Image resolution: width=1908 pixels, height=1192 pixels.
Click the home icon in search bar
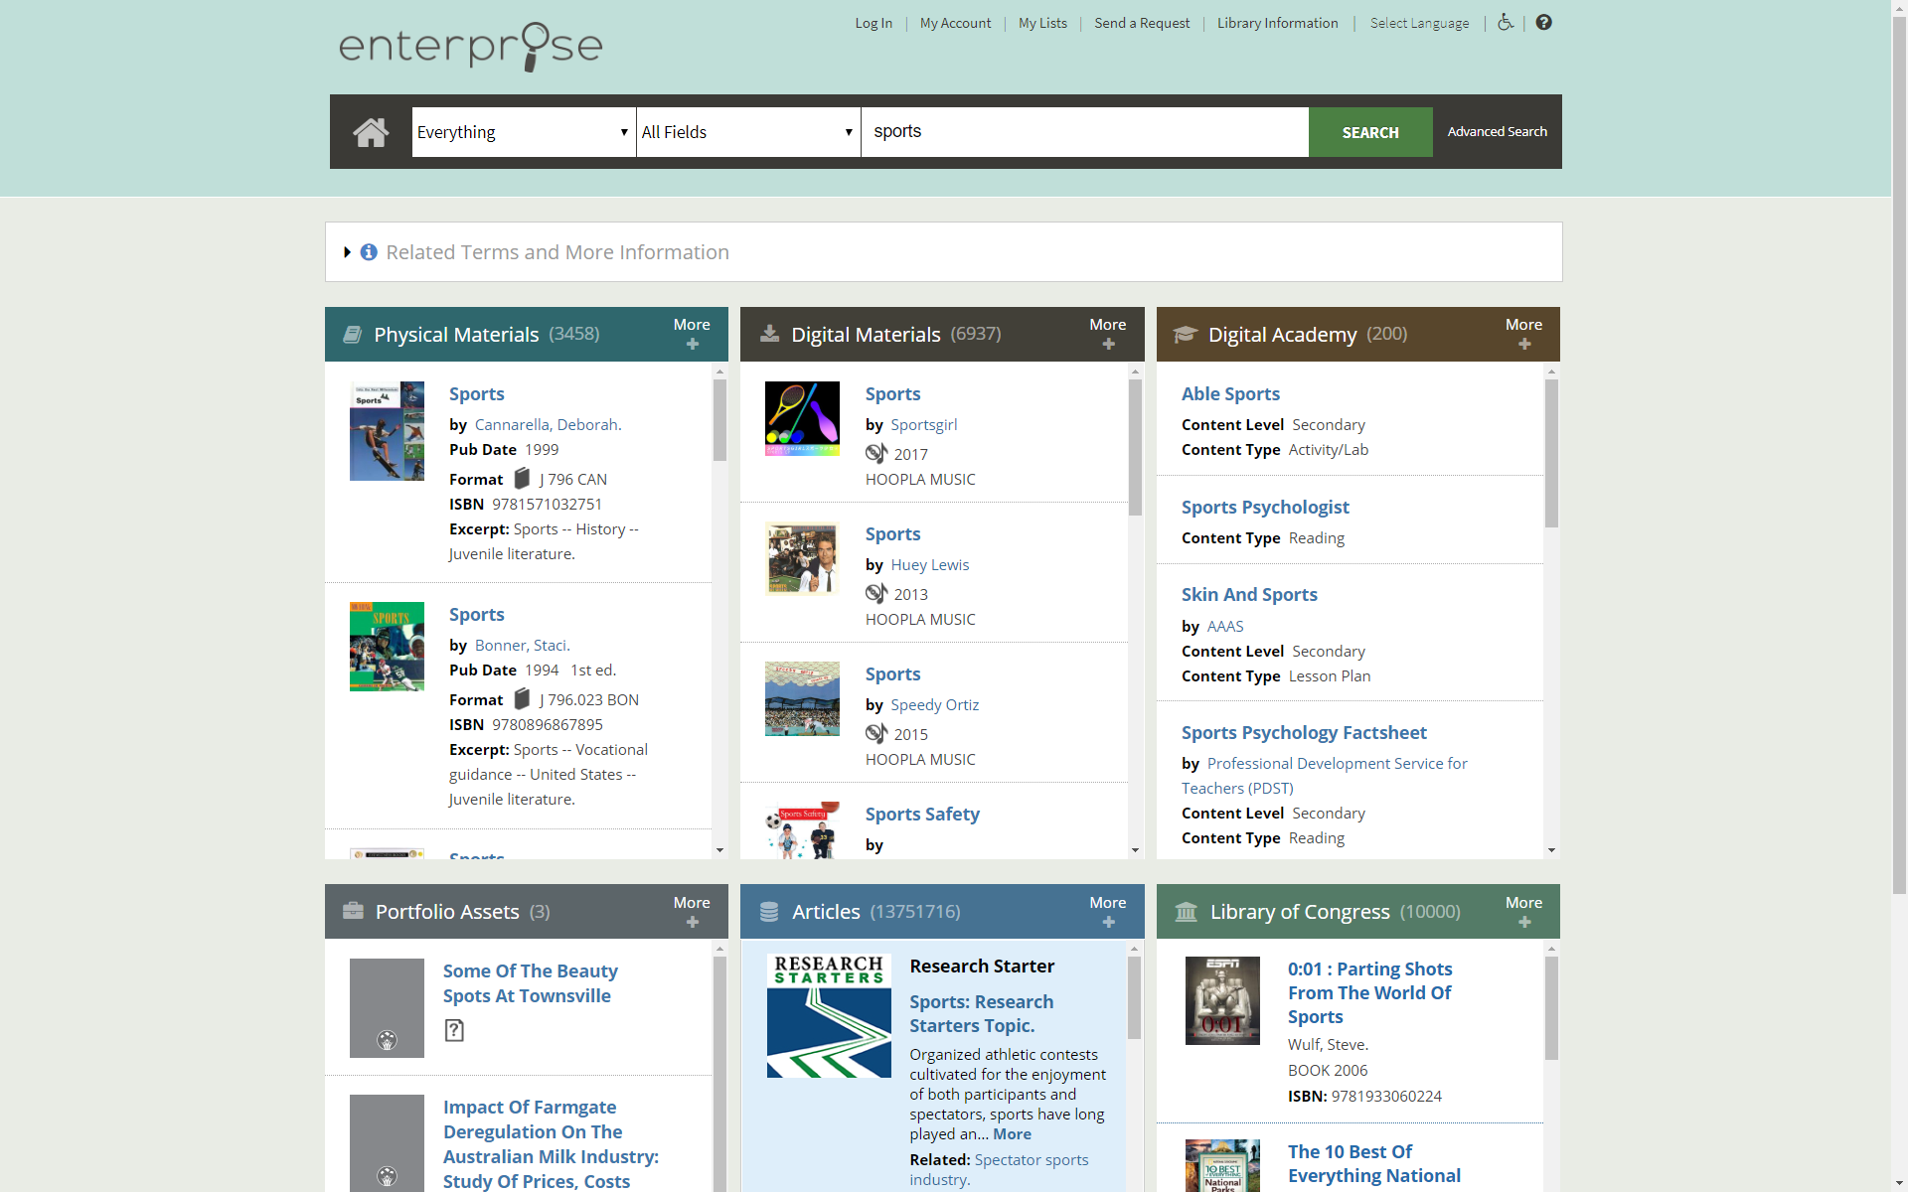click(371, 132)
